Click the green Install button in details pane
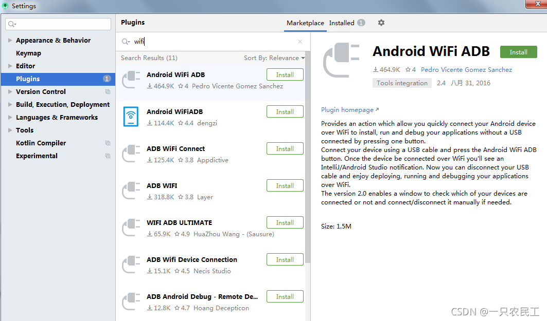This screenshot has width=547, height=321. (518, 52)
